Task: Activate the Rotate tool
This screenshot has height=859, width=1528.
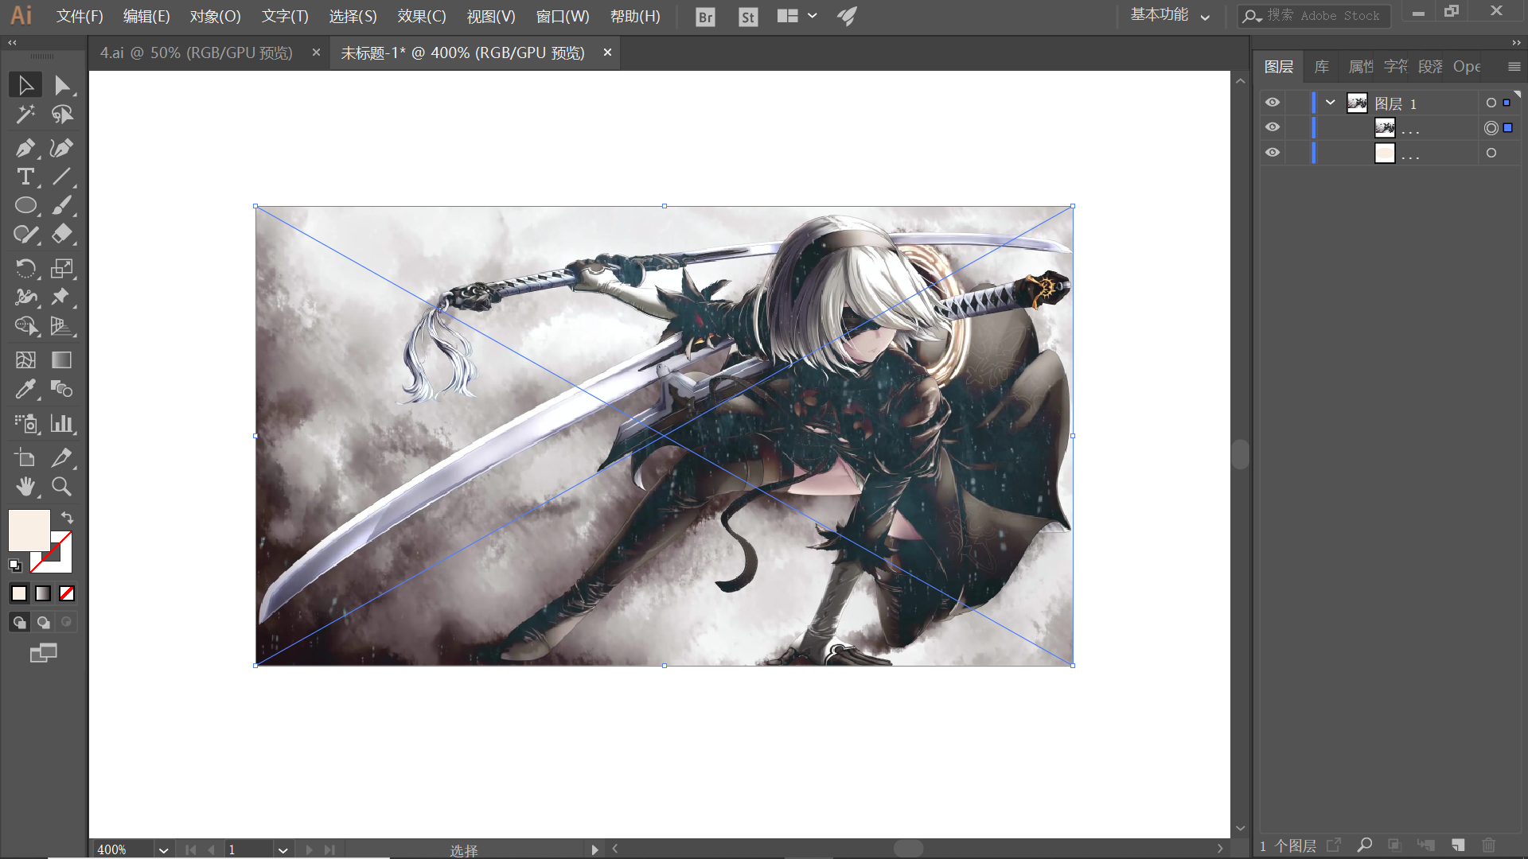Action: [25, 268]
